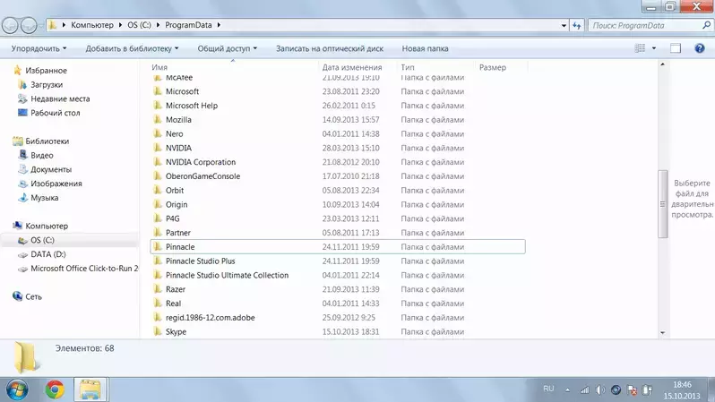Screen dimensions: 715x402
Task: Click the file list scrollbar thumb
Action: 662,204
